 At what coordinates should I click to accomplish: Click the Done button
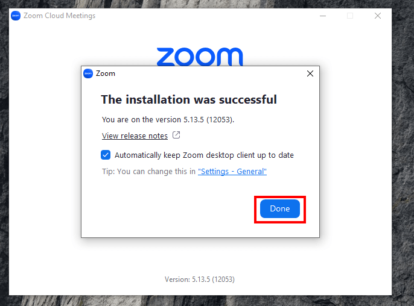click(x=280, y=209)
